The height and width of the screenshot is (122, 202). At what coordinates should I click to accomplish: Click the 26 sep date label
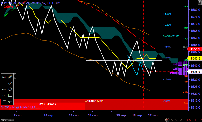[x=137, y=115]
